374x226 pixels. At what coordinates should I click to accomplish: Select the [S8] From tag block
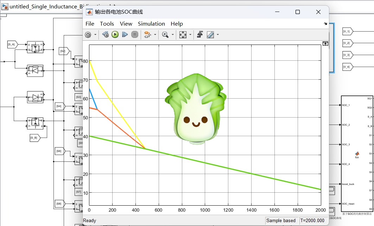pos(60,204)
